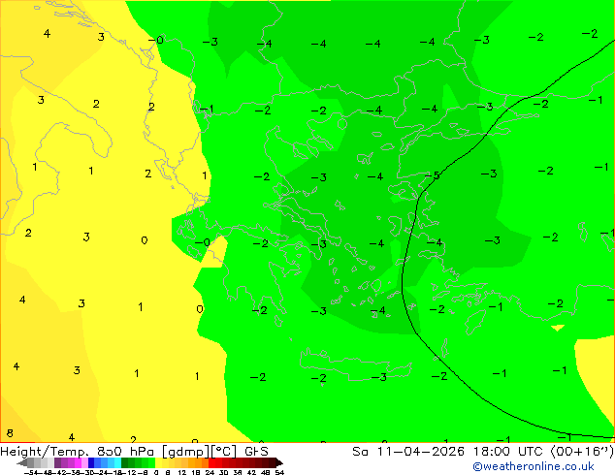Click the gray left arrow end of legend

tap(22, 462)
